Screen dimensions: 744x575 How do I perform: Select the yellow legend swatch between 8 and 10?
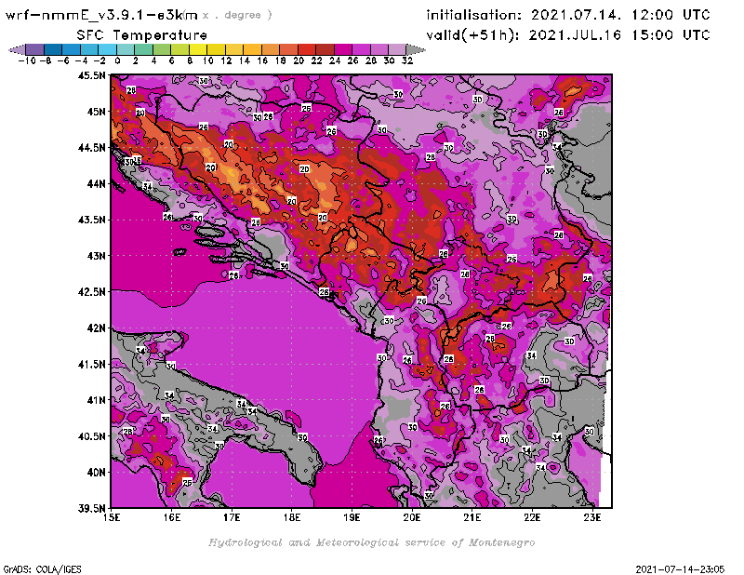(x=198, y=49)
